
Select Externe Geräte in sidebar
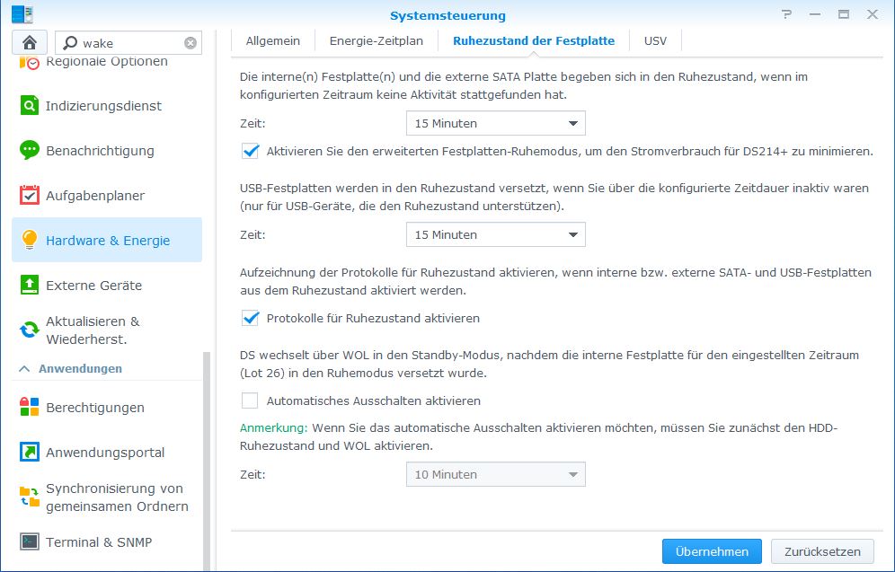93,286
